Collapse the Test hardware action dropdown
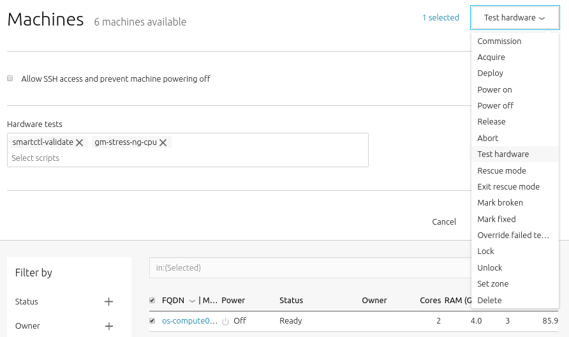Screen dimensions: 569x337 (514, 18)
